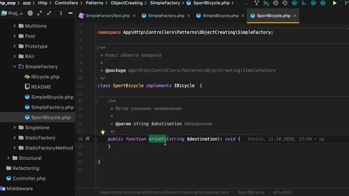The image size is (349, 196).
Task: Click the Git branch fork icon
Action: click(257, 3)
